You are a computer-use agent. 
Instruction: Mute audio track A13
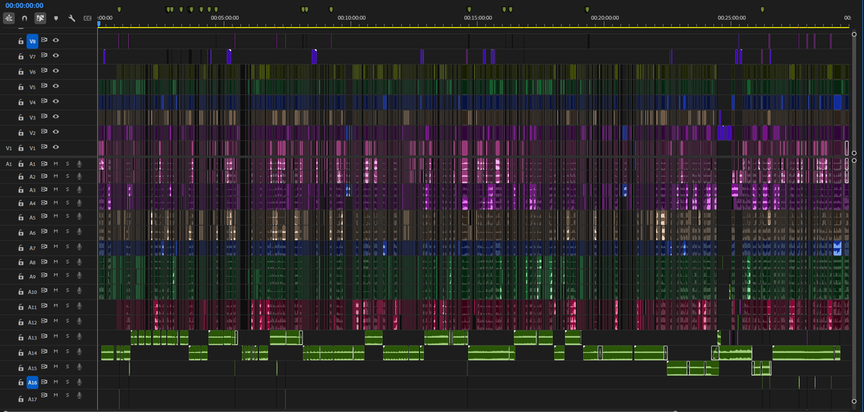click(x=55, y=336)
